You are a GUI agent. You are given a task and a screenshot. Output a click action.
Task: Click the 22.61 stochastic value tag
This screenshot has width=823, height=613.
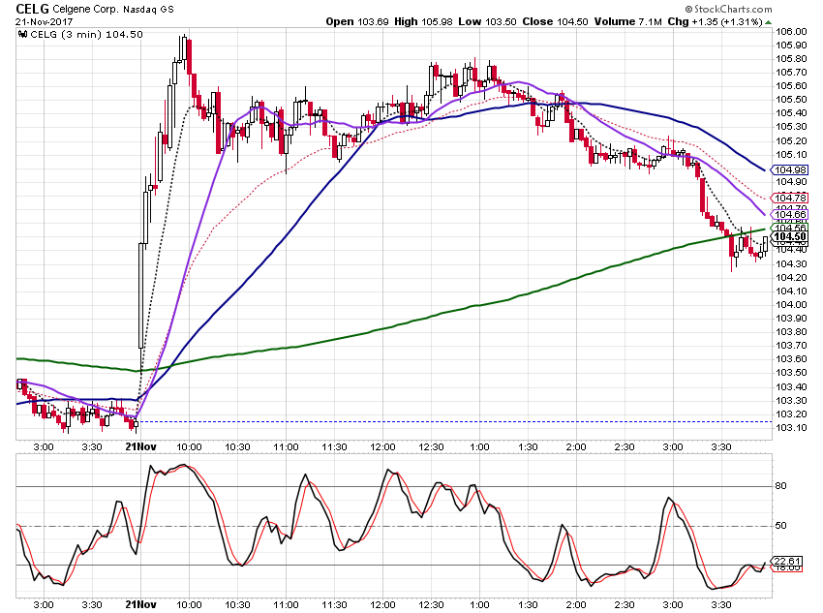click(x=787, y=561)
